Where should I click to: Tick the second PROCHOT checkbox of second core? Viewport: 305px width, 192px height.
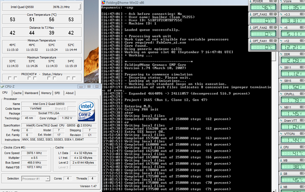[x=35, y=78]
